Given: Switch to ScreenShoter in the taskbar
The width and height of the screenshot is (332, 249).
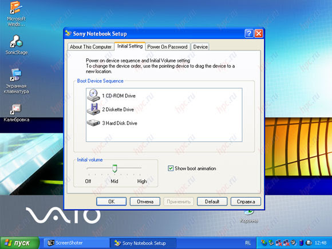Looking at the screenshot, I should [x=77, y=243].
